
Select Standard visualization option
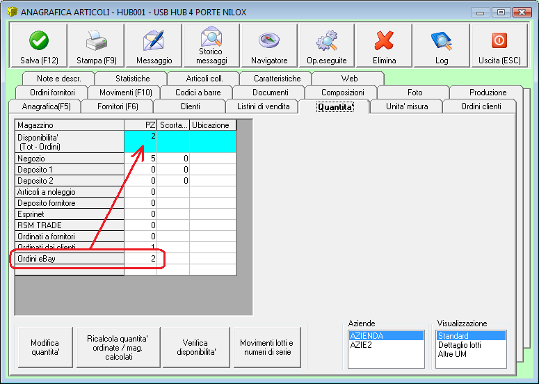tap(471, 335)
